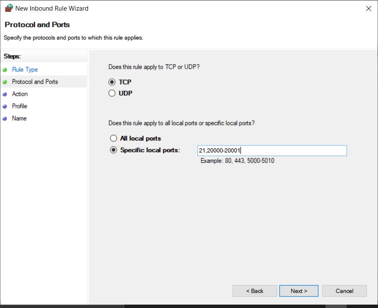378x308 pixels.
Task: Click blue bullet beside Action step
Action: [x=5, y=94]
